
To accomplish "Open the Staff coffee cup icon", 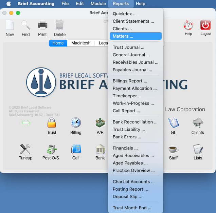I will click(173, 150).
